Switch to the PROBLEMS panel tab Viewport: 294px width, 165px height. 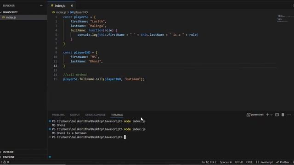tap(58, 115)
